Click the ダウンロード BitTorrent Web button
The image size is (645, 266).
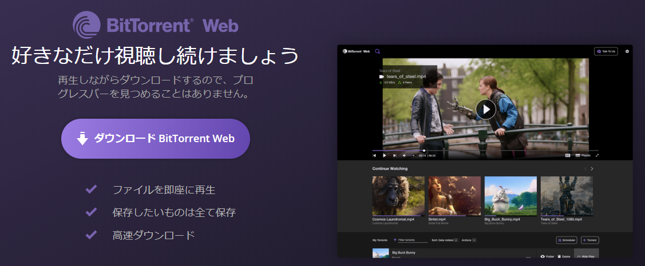coord(156,139)
